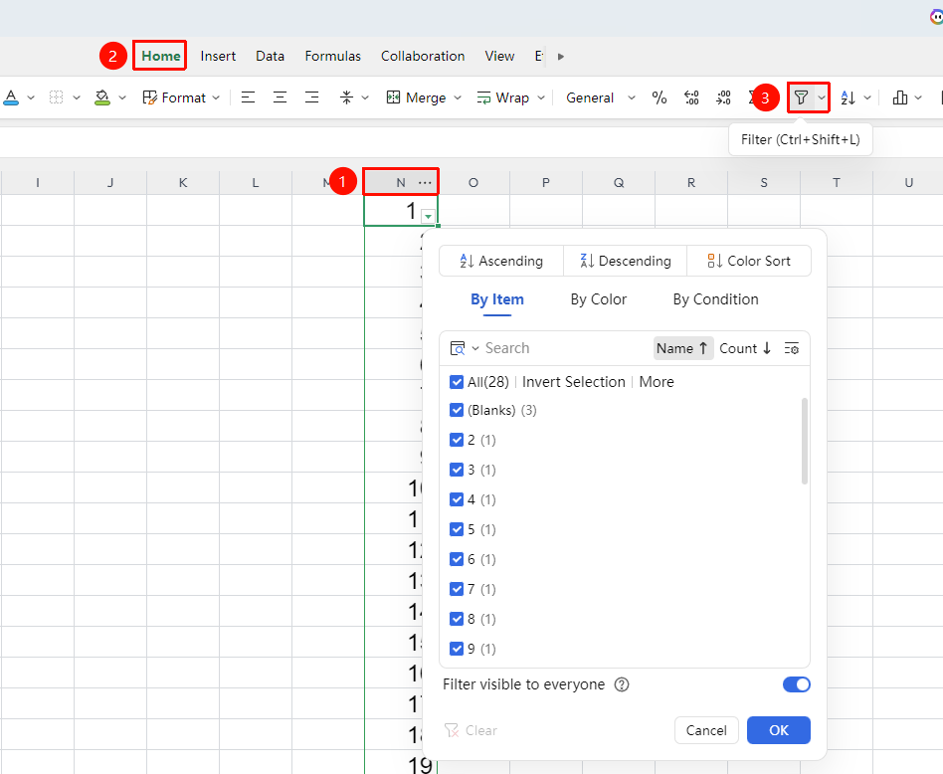Viewport: 943px width, 774px height.
Task: Click the sort A-Z toolbar icon
Action: click(x=848, y=97)
